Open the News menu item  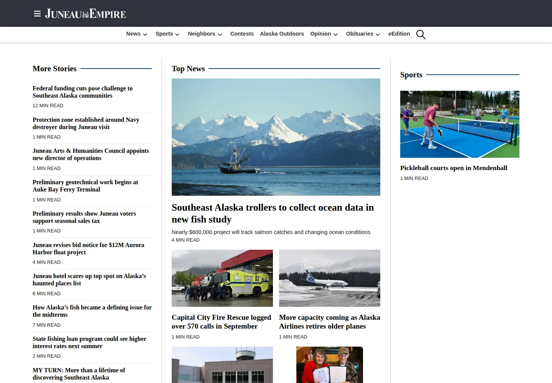point(133,34)
